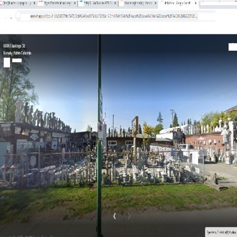Click the '6806 Hastings St' address text
This screenshot has height=237, width=237.
[x=14, y=46]
